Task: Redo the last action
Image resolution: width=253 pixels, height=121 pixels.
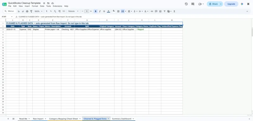Action: (23, 11)
